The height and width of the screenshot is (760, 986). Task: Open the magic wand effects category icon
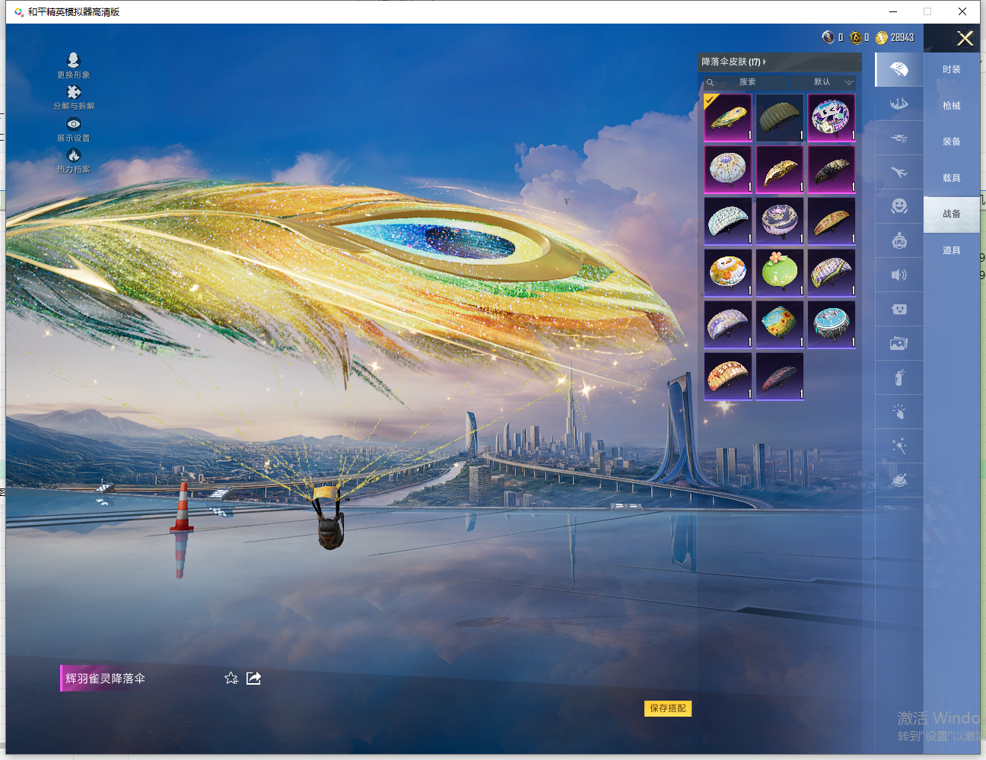(899, 446)
